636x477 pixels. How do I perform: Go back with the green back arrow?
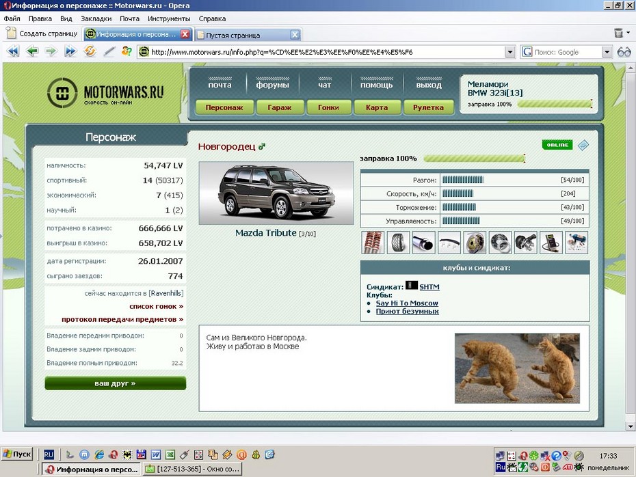point(32,51)
